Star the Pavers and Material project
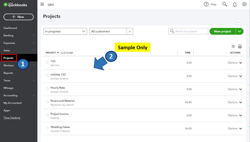Screen dimensions: 250x142 tap(47, 102)
